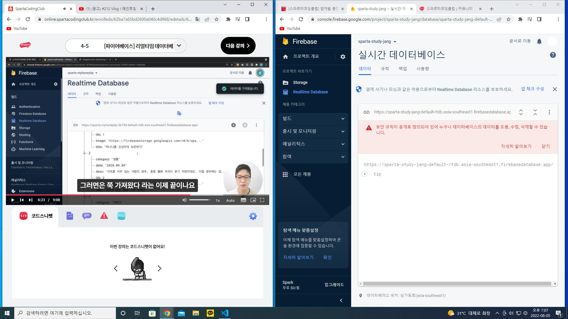
Task: Dismiss the App Check banner
Action: (x=555, y=89)
